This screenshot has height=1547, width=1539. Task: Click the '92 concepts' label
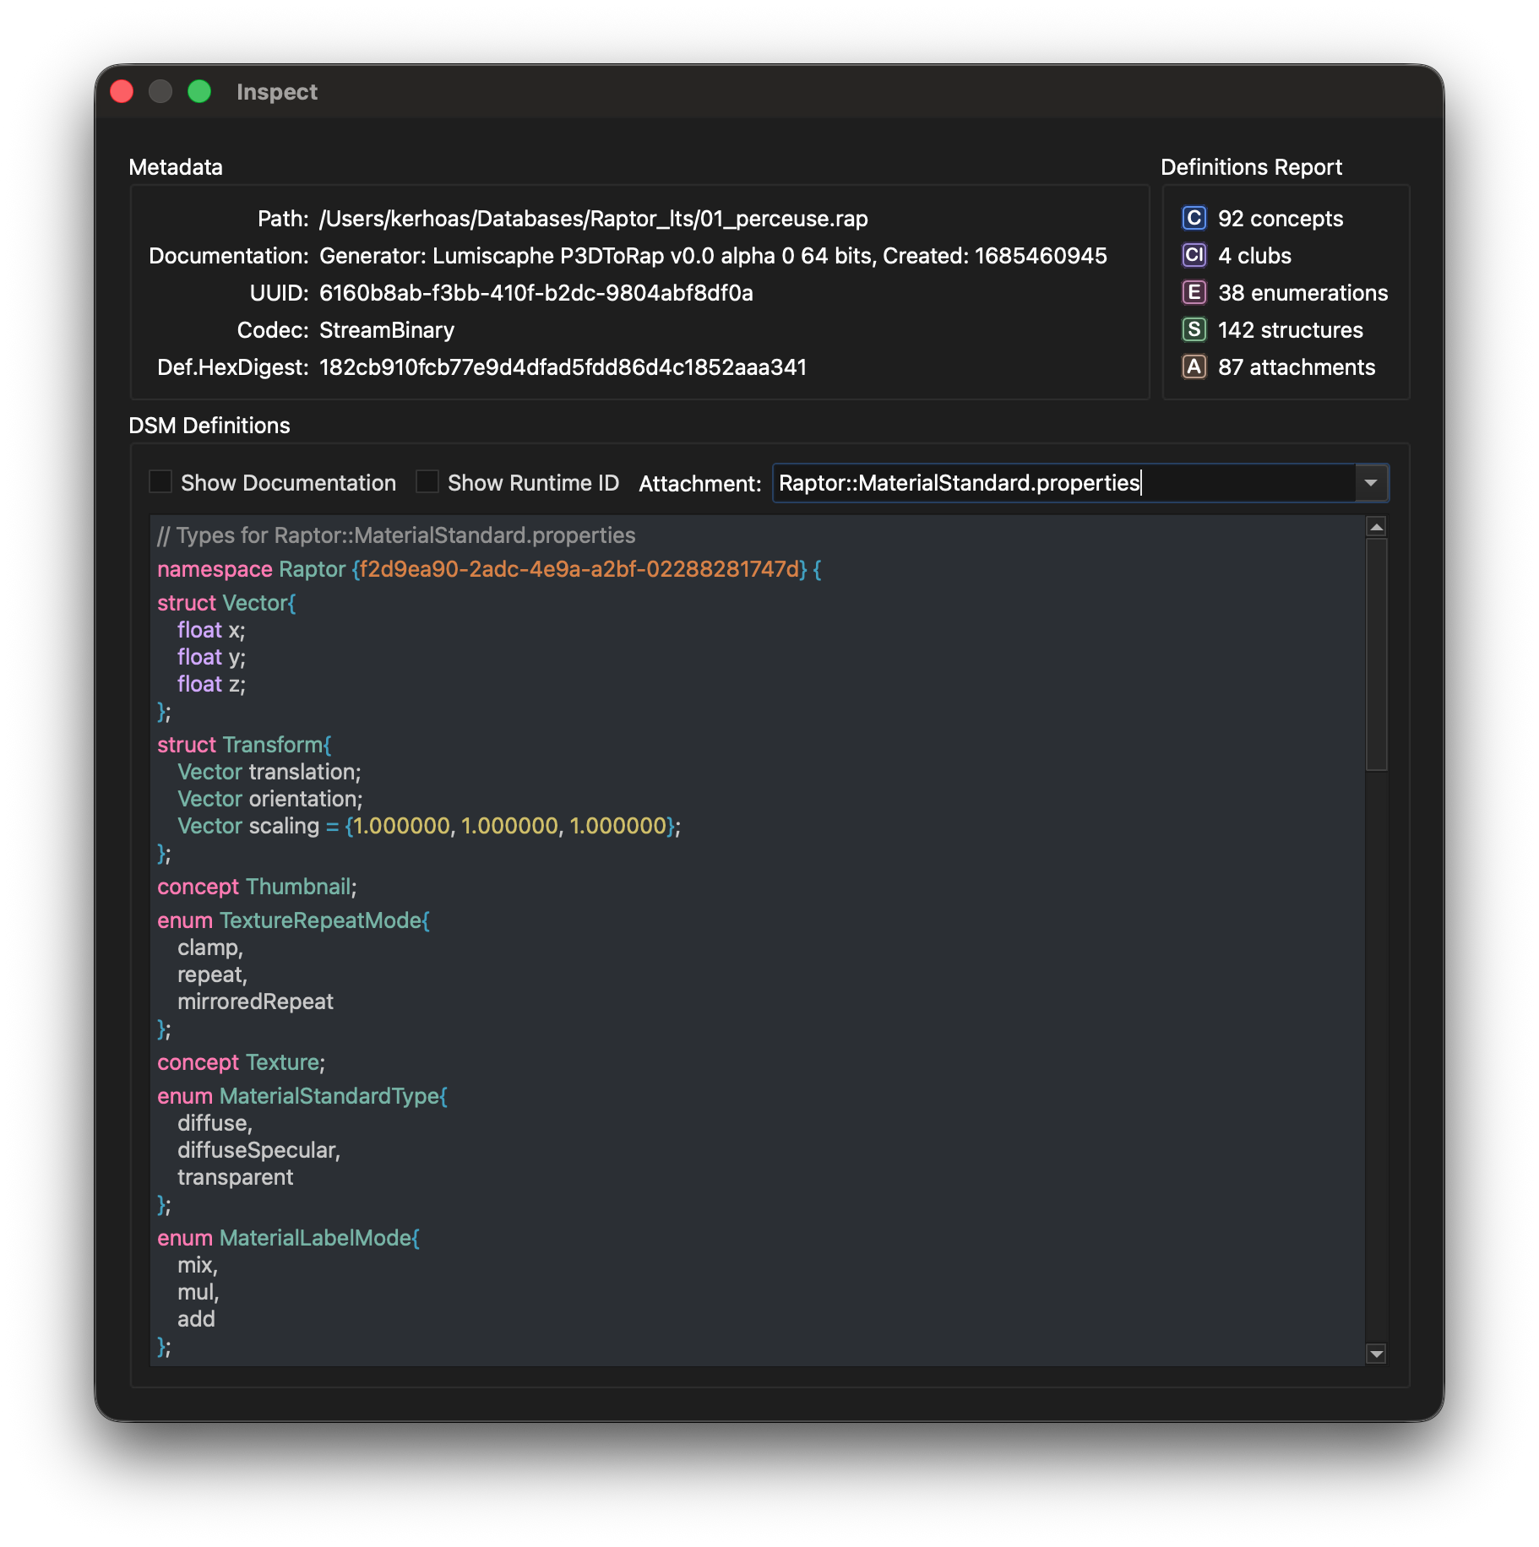coord(1280,219)
